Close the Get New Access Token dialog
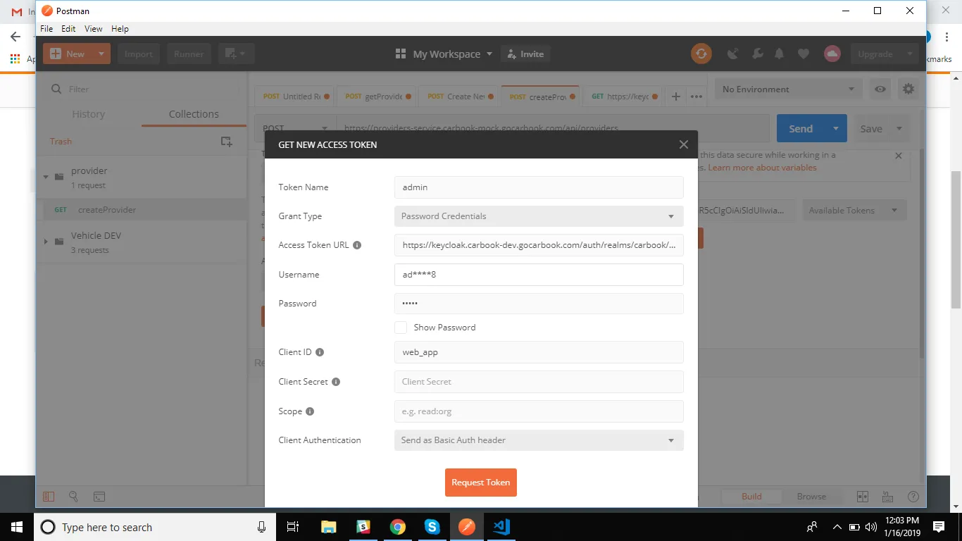The height and width of the screenshot is (541, 962). tap(683, 144)
